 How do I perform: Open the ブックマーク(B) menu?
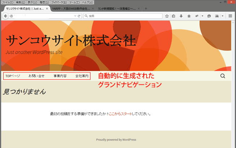(x=59, y=3)
